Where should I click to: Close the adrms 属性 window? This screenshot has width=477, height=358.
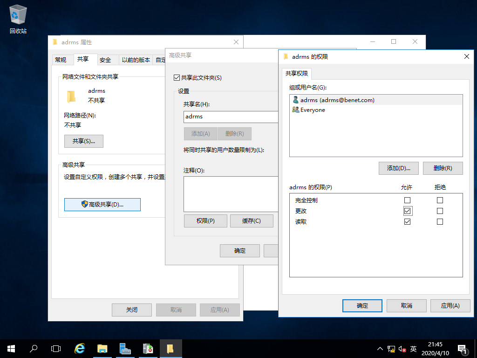pos(236,42)
